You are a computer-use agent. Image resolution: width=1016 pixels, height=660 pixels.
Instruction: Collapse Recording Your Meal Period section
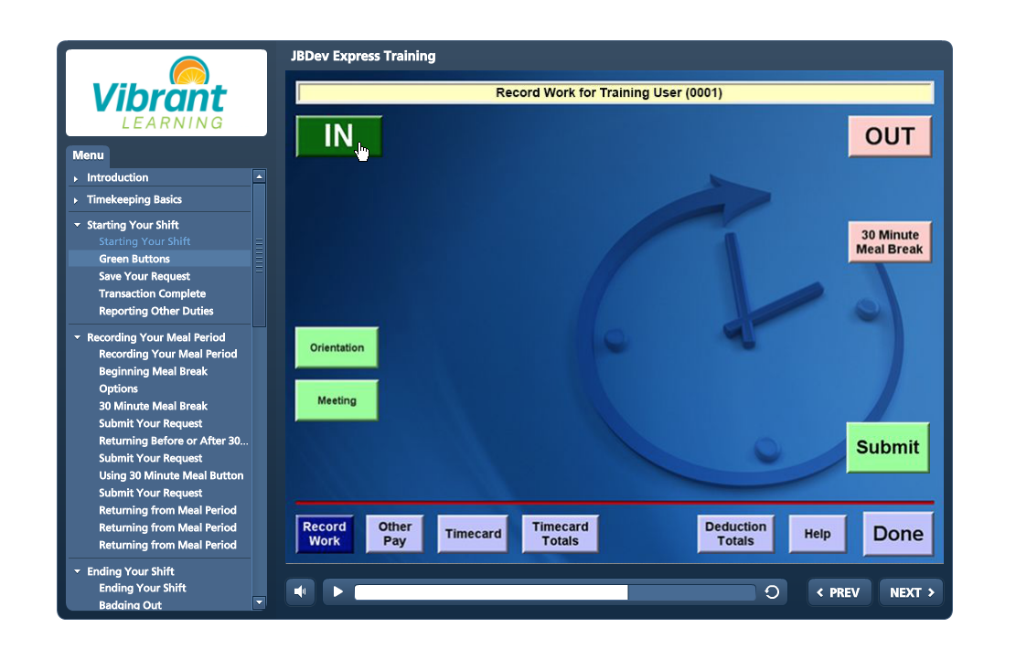[155, 337]
